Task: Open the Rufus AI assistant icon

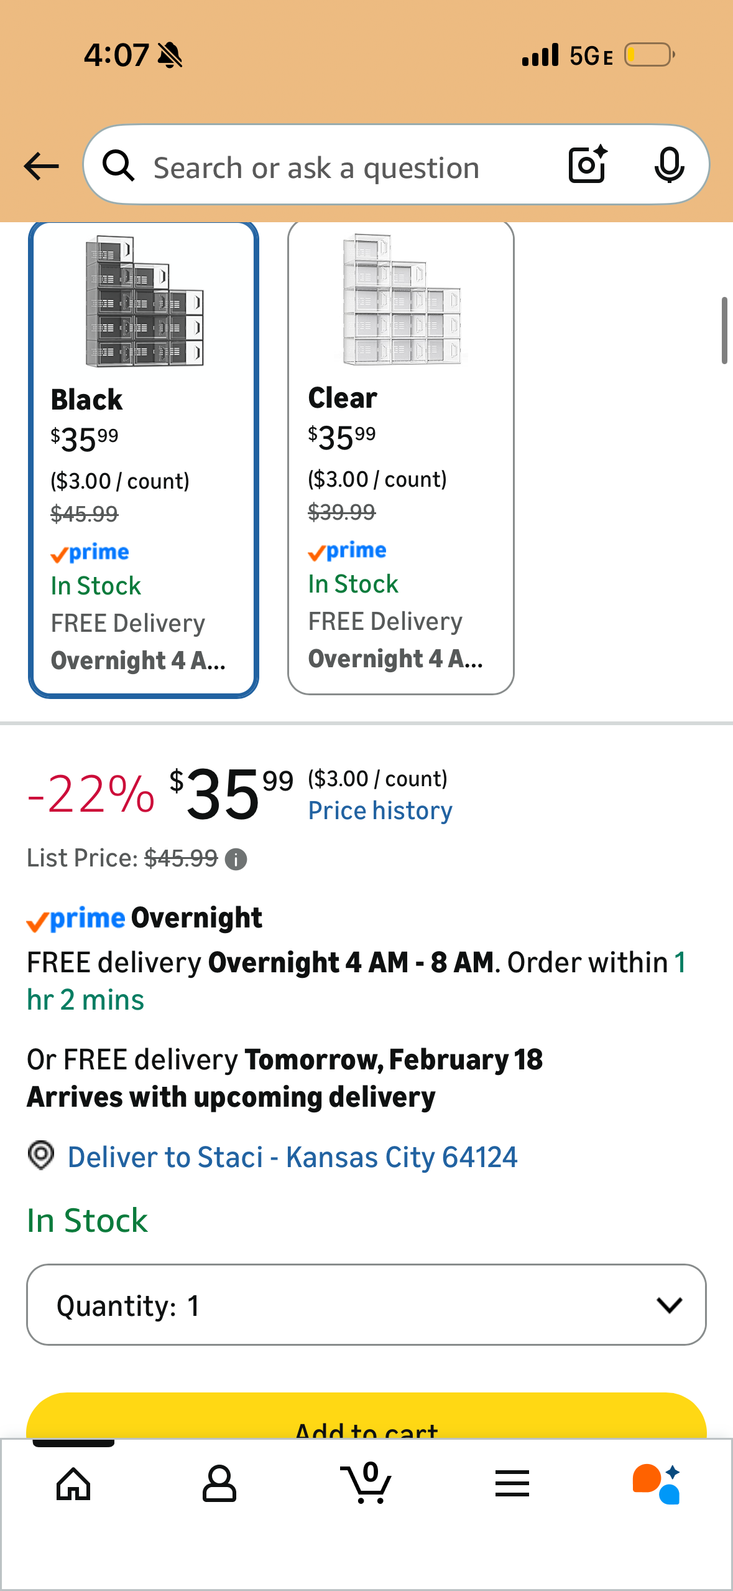Action: click(x=657, y=1484)
